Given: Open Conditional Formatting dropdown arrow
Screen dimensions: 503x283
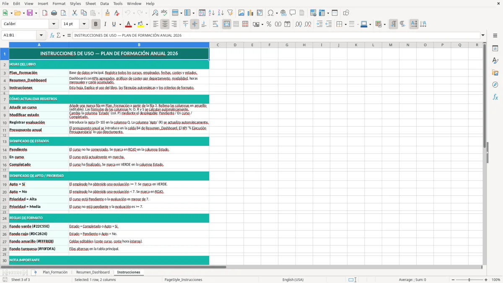Looking at the screenshot, I should tap(384, 24).
